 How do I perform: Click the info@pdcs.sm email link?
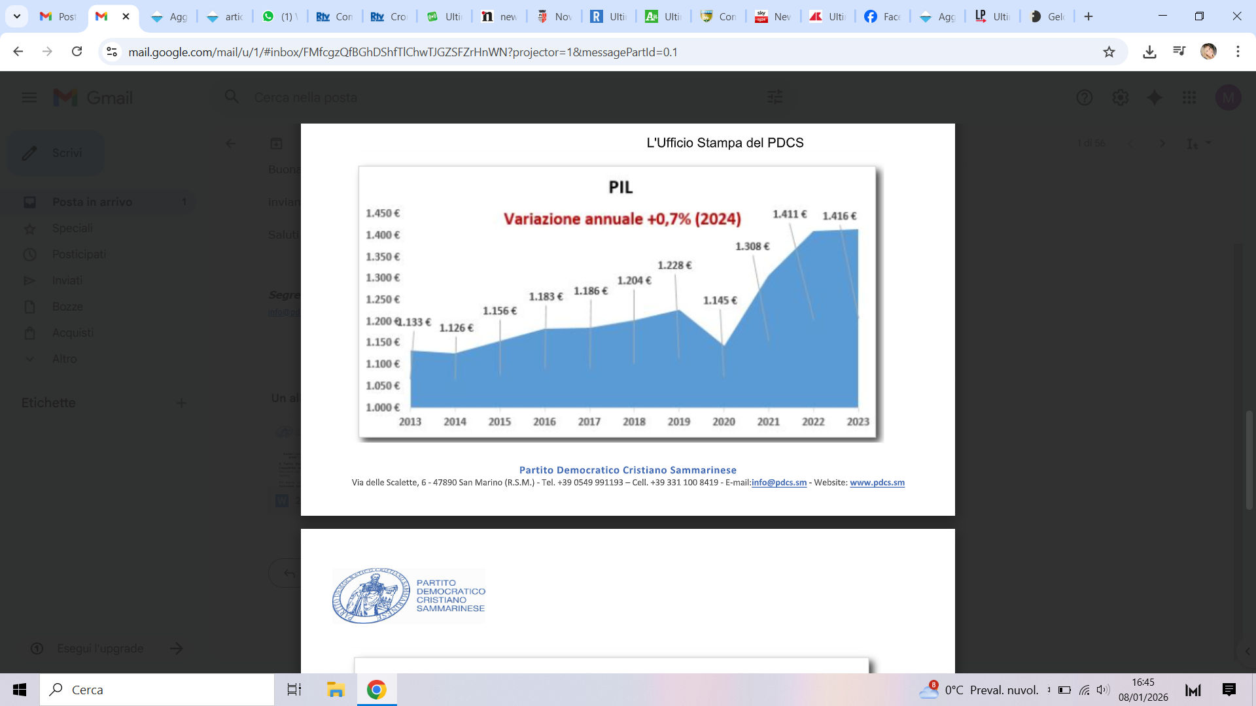(778, 482)
